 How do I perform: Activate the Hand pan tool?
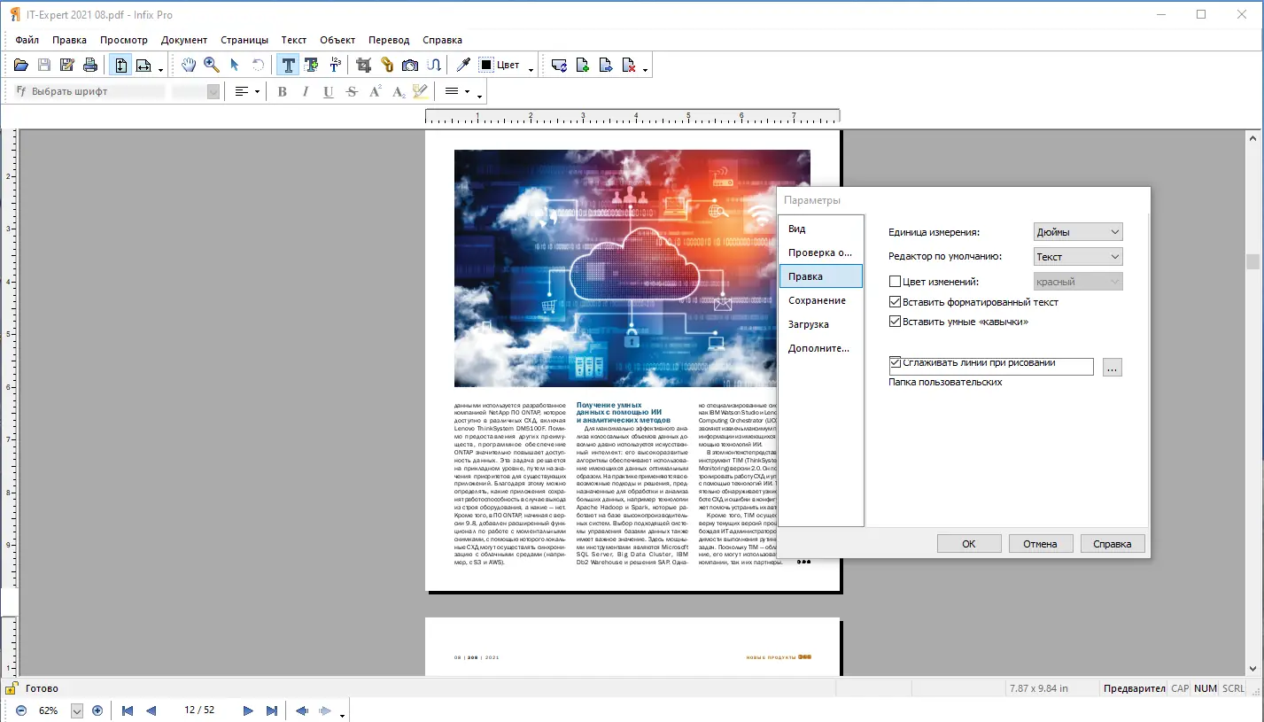(x=189, y=65)
